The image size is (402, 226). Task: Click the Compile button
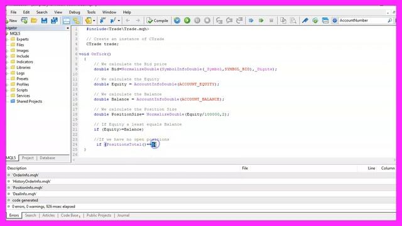pyautogui.click(x=158, y=21)
